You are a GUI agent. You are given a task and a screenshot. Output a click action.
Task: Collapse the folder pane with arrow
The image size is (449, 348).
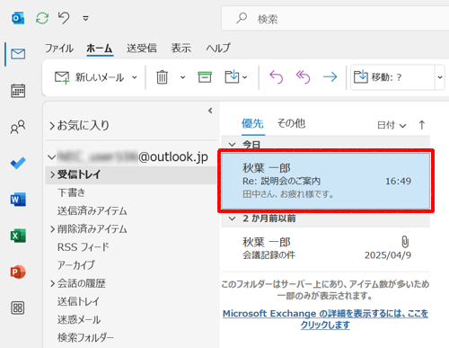click(210, 111)
